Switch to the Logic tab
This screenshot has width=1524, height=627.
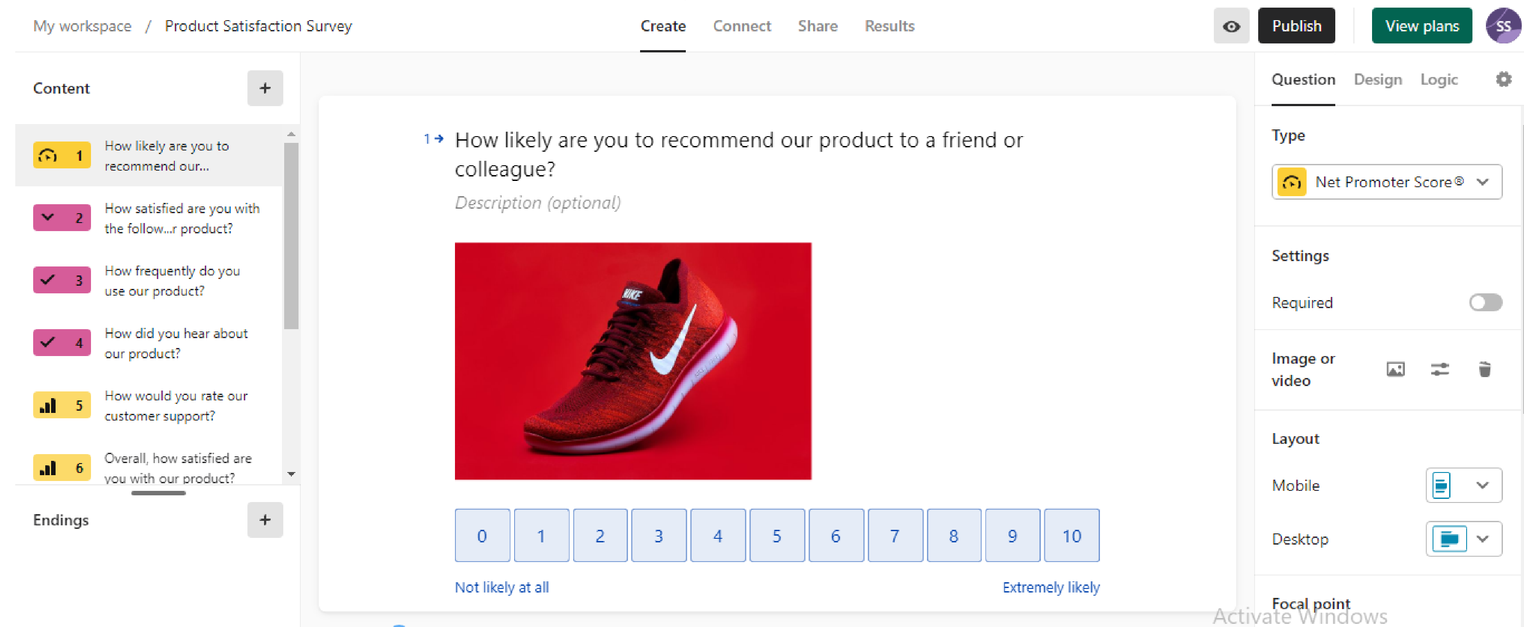pyautogui.click(x=1439, y=79)
